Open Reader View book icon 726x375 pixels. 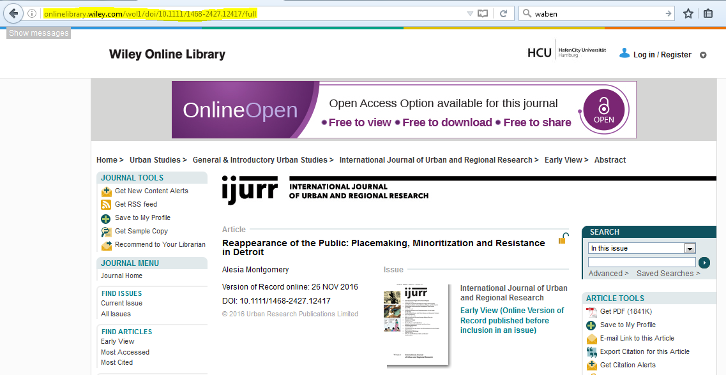tap(483, 13)
